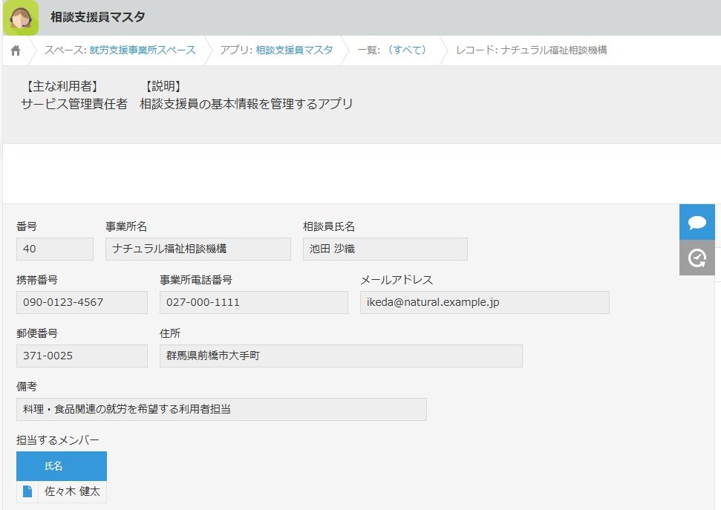Screen dimensions: 721x510
Task: Click the 番号 field showing 40
Action: (x=54, y=249)
